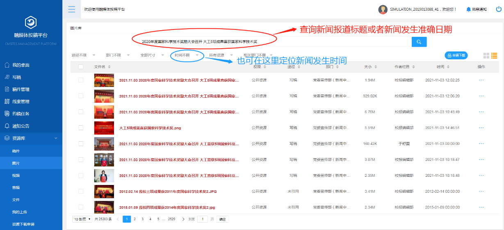Screen dimensions: 504x230
Task: Open the notification bell icon
Action: (x=468, y=9)
